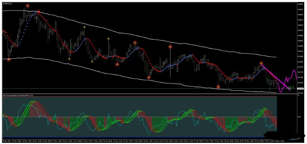Select the star marker at the magenta trend line start

(261, 63)
